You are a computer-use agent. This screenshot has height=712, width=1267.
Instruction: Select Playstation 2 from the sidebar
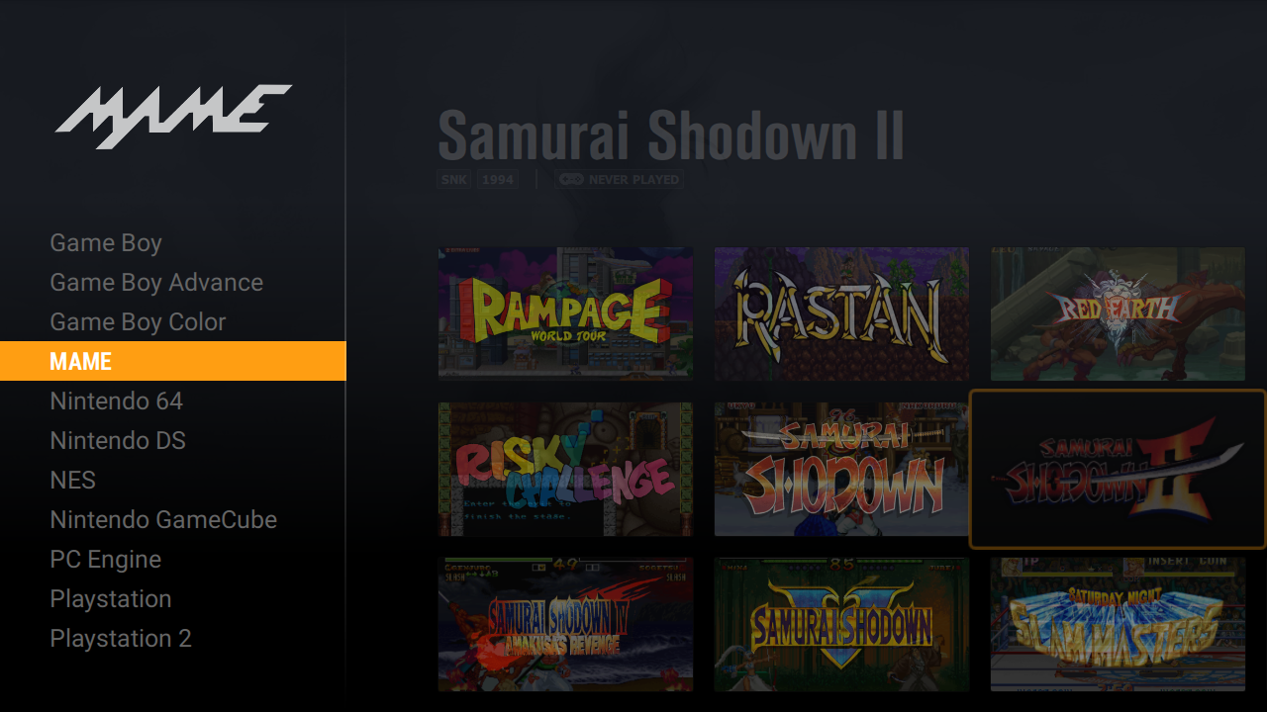121,638
